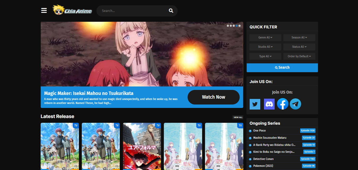Open the Your Forma poster thumbnail
The width and height of the screenshot is (358, 170).
[x=142, y=146]
